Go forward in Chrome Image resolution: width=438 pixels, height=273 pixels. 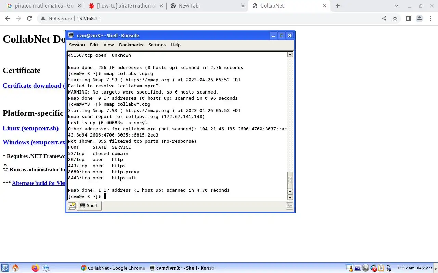(x=18, y=18)
